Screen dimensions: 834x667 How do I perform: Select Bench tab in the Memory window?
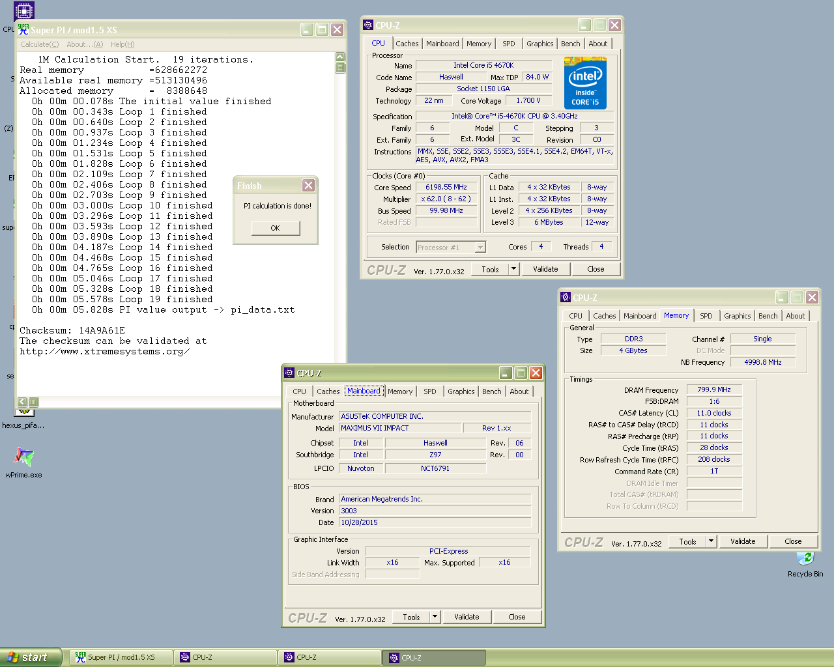click(768, 316)
